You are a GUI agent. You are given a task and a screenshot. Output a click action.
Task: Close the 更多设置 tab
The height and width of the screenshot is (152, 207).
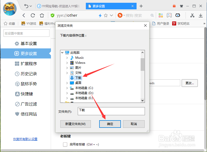click(x=133, y=6)
